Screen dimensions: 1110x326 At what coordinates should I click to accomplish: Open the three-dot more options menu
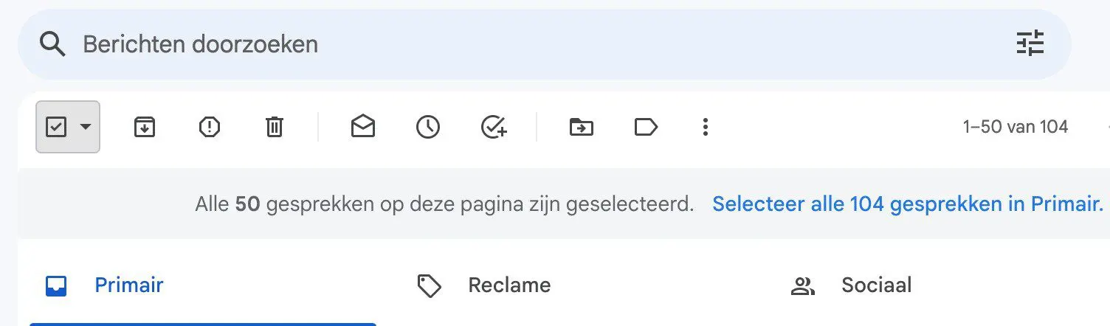(x=705, y=128)
